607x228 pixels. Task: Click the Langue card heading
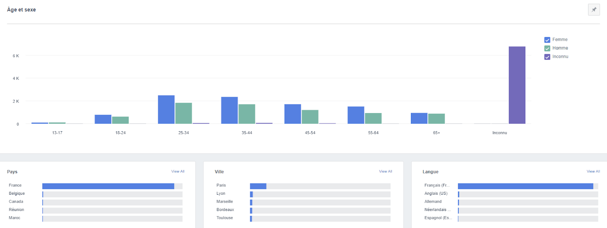(x=431, y=172)
